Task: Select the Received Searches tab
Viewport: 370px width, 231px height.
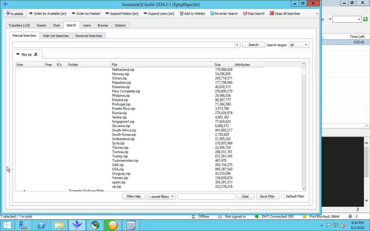Action: click(88, 36)
